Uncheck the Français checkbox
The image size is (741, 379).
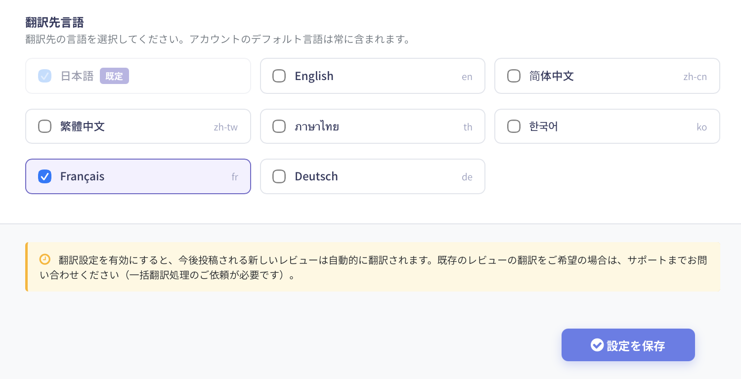tap(45, 176)
